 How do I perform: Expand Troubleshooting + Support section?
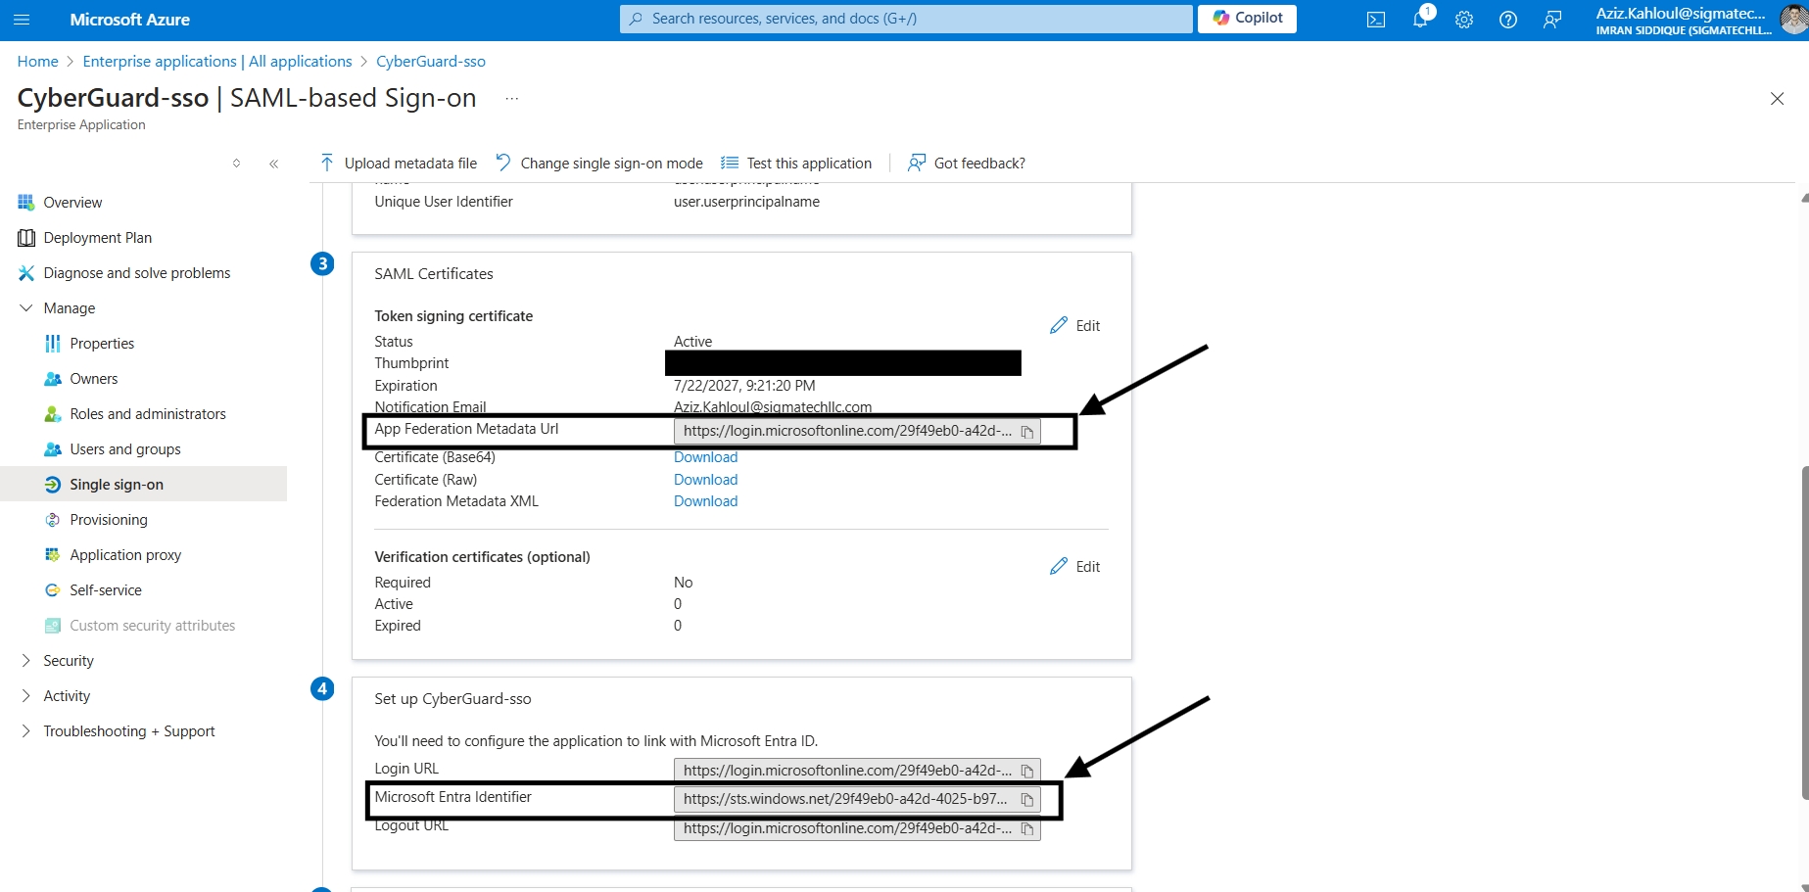tap(26, 731)
